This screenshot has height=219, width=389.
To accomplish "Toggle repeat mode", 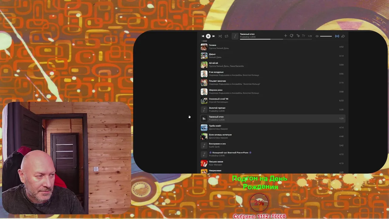I will pos(226,36).
